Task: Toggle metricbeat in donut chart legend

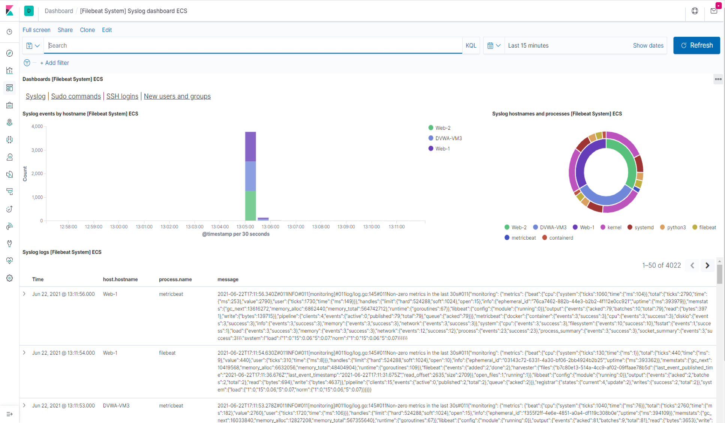Action: 520,238
